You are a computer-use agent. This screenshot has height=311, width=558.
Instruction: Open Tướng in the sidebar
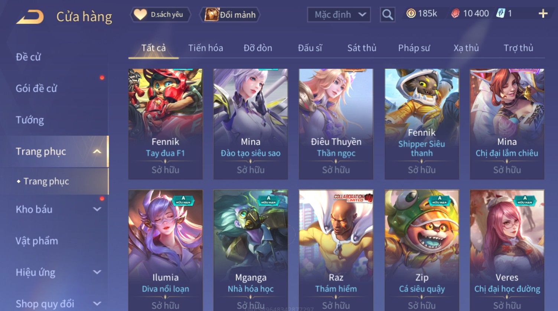coord(30,120)
